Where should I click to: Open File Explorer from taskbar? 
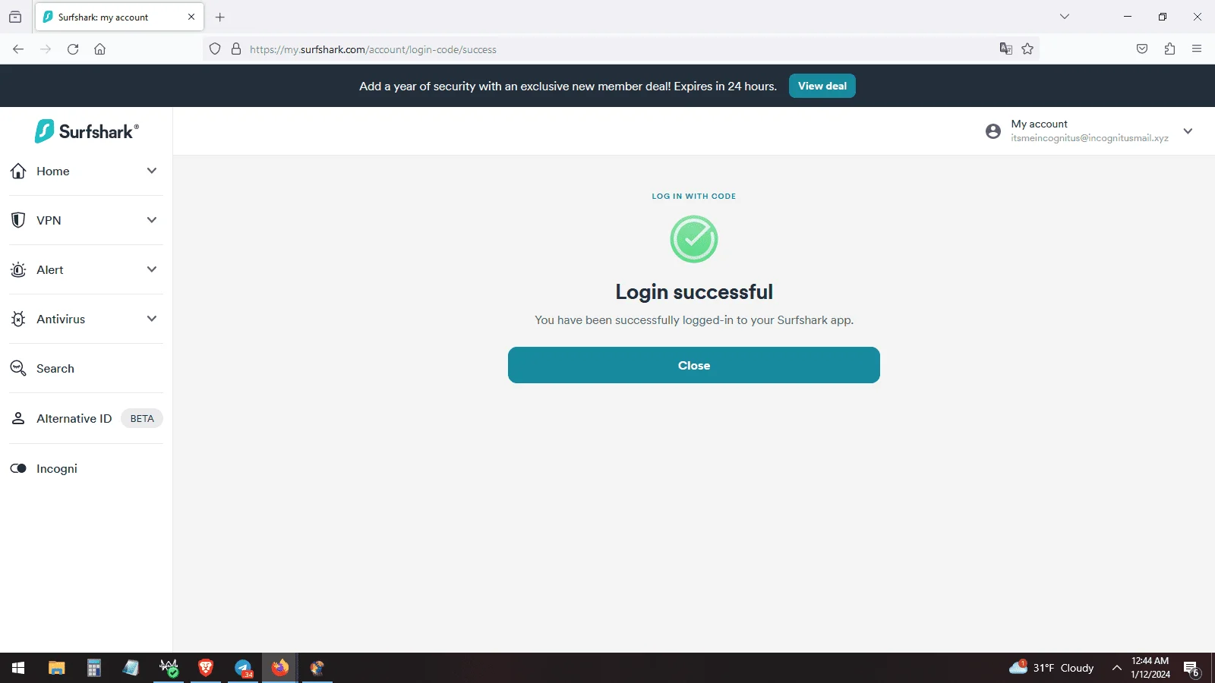[x=57, y=668]
